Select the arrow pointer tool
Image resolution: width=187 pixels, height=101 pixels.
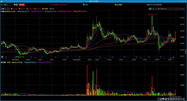tap(168, 99)
